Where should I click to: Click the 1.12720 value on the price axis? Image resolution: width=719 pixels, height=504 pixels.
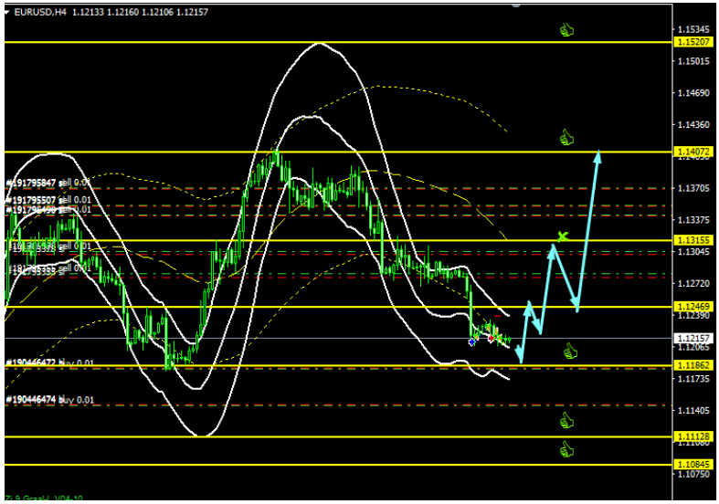(x=693, y=283)
